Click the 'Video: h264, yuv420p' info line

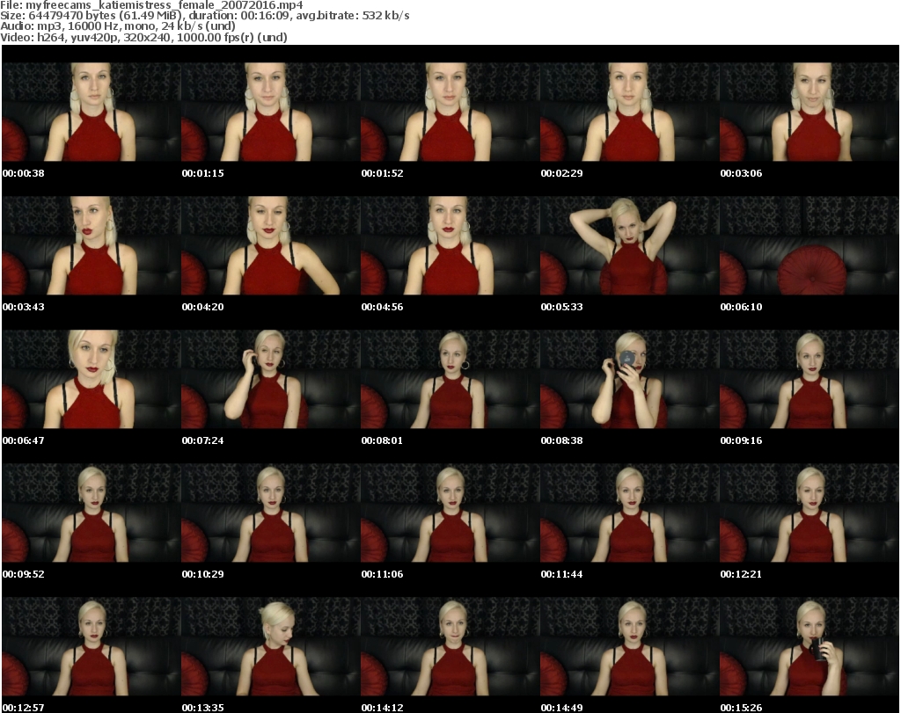pos(143,37)
